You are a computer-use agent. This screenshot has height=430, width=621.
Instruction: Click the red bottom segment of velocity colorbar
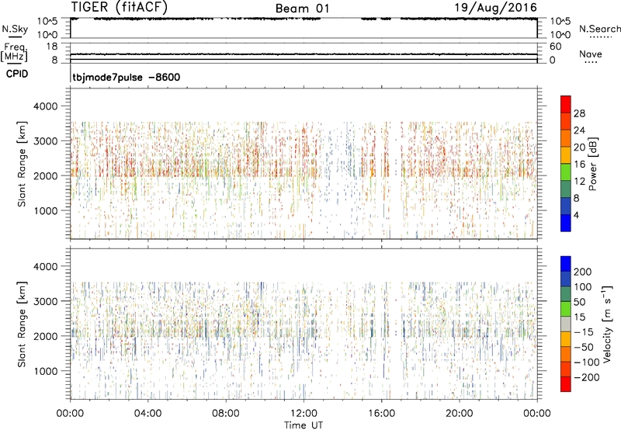[x=566, y=384]
